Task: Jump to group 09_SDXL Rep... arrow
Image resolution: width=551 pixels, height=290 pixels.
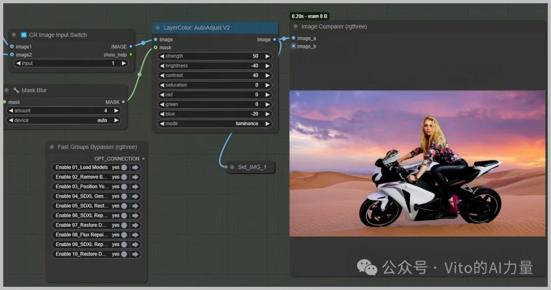Action: (135, 244)
